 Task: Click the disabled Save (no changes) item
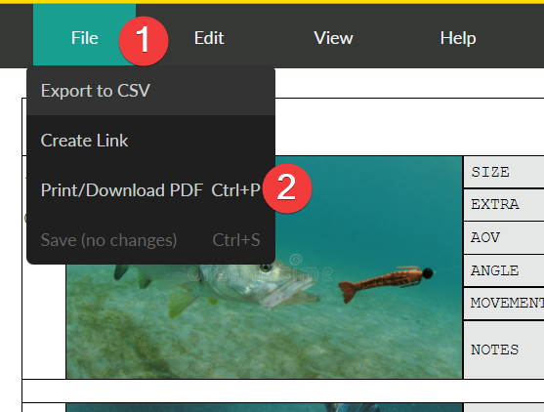[x=151, y=240]
